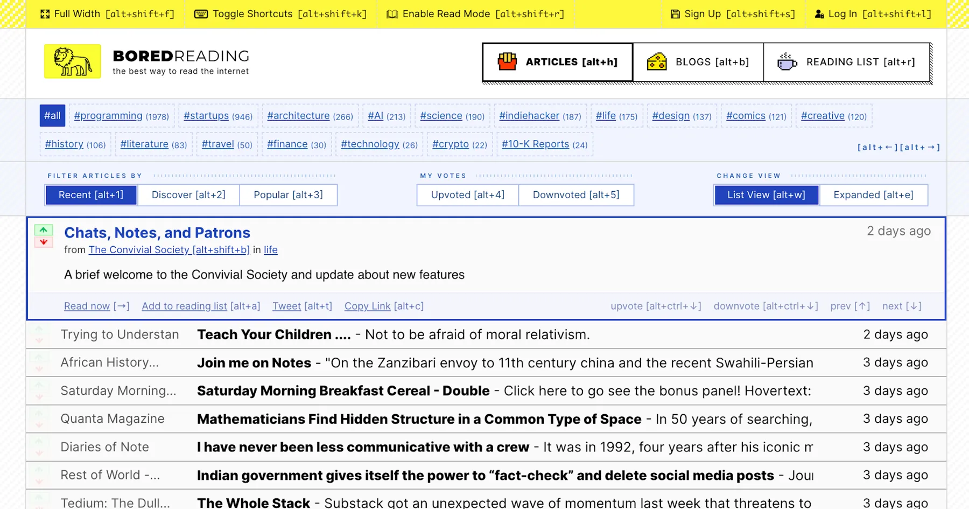Open Chats, Notes, and Patrons article title
This screenshot has height=509, width=969.
click(x=157, y=233)
